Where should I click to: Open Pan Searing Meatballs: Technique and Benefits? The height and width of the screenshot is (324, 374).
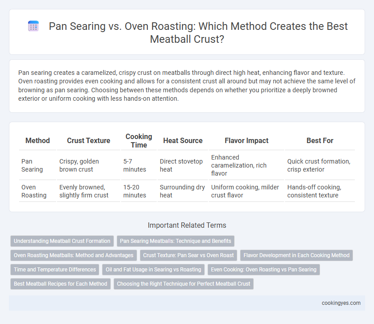[175, 241]
